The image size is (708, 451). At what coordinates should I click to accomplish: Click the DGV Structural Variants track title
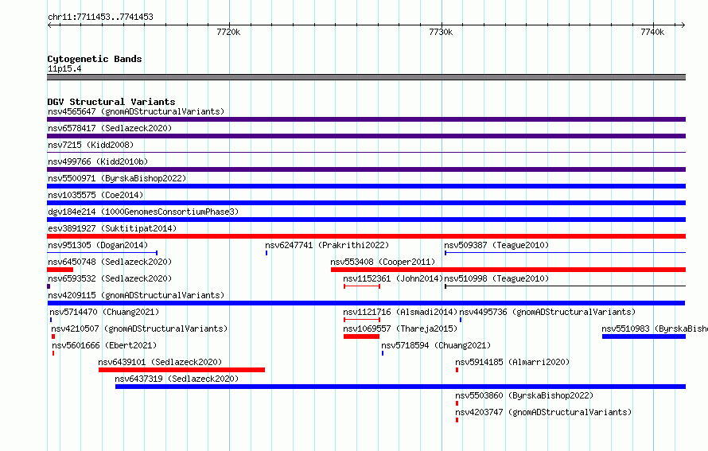coord(111,102)
